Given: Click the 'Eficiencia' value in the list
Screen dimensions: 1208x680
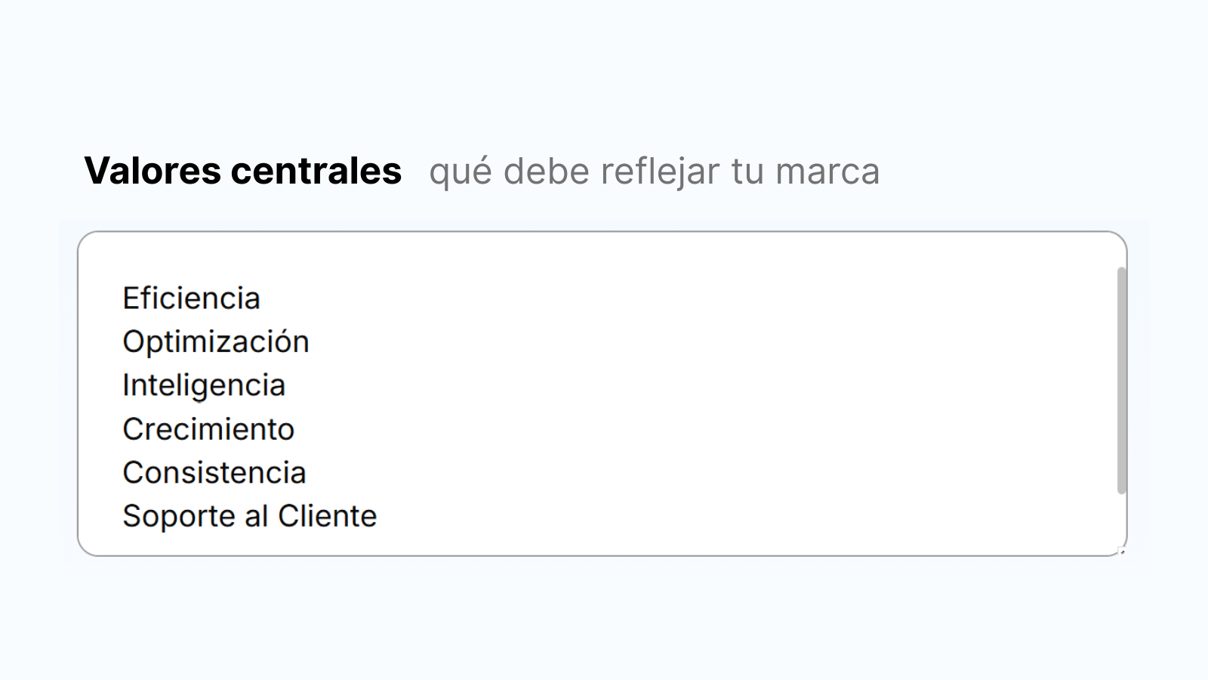Looking at the screenshot, I should point(191,298).
